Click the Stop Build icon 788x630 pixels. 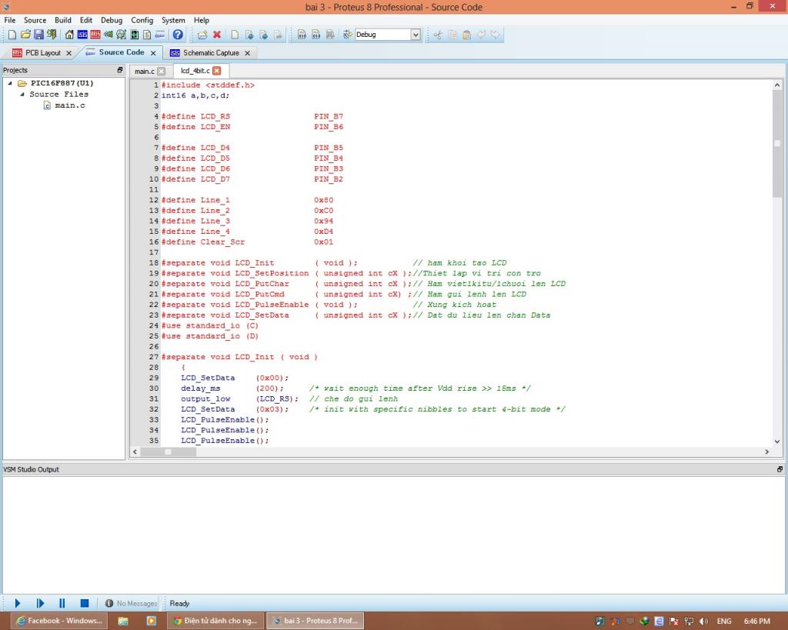pos(330,35)
